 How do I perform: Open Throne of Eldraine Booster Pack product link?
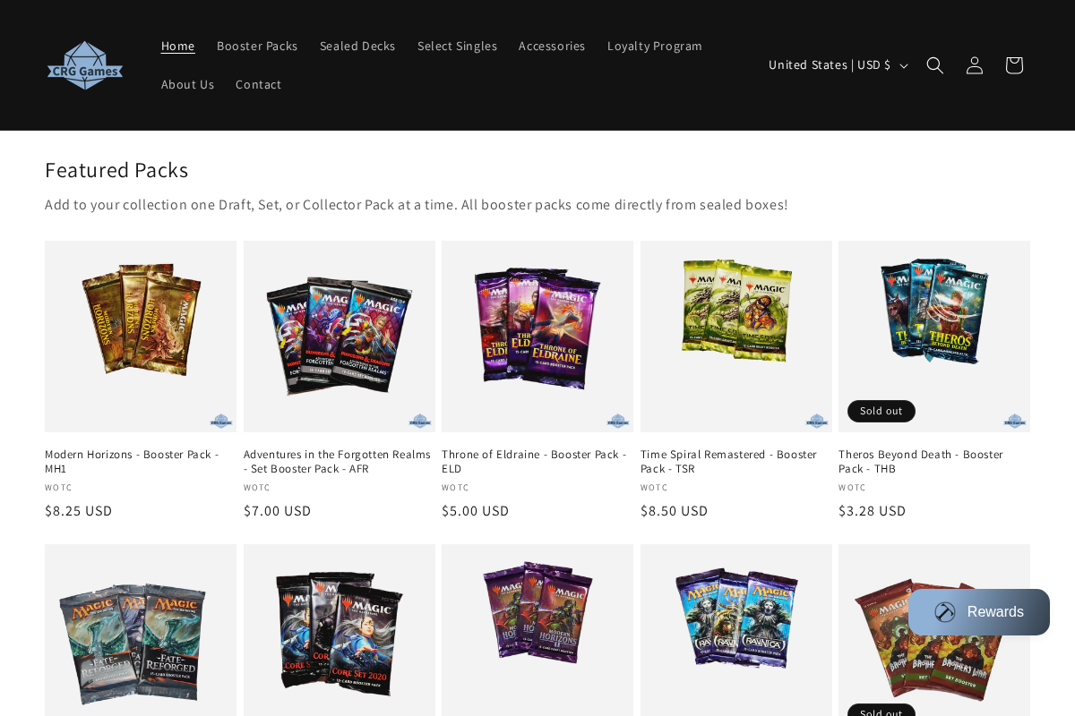tap(534, 461)
